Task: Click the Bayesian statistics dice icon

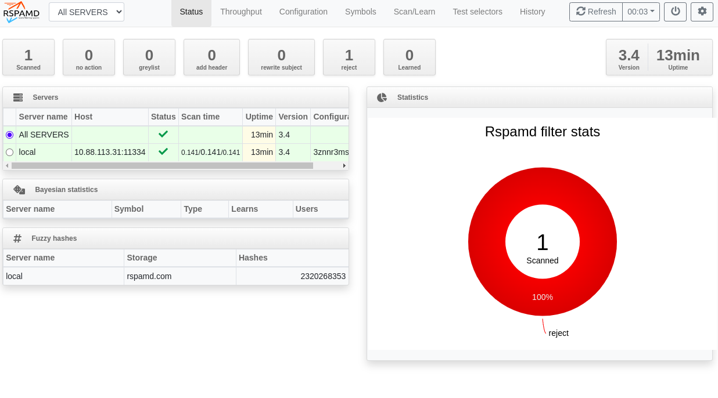Action: point(19,190)
